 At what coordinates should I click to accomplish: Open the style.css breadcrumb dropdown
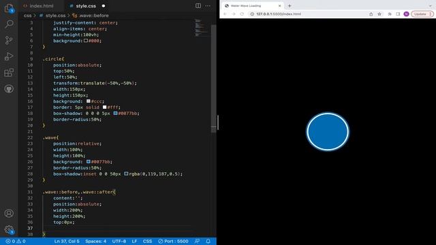point(55,16)
